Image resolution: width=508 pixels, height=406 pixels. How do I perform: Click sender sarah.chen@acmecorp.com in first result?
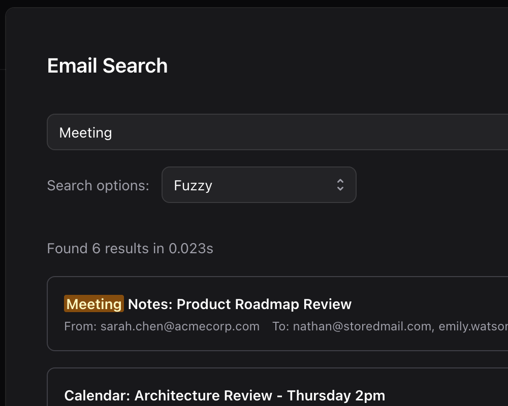(x=180, y=326)
